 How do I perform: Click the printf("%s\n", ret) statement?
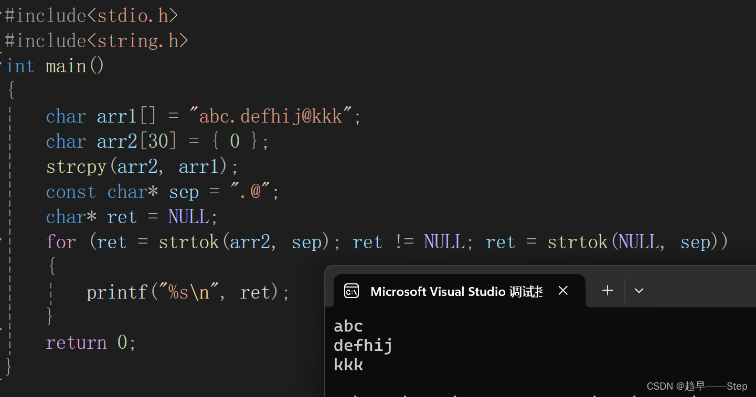(188, 292)
